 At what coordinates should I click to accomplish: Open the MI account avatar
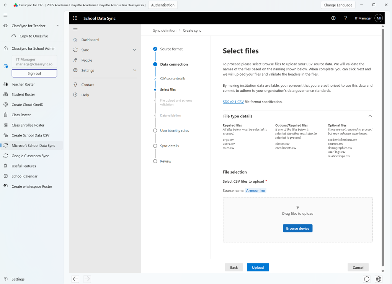[379, 18]
